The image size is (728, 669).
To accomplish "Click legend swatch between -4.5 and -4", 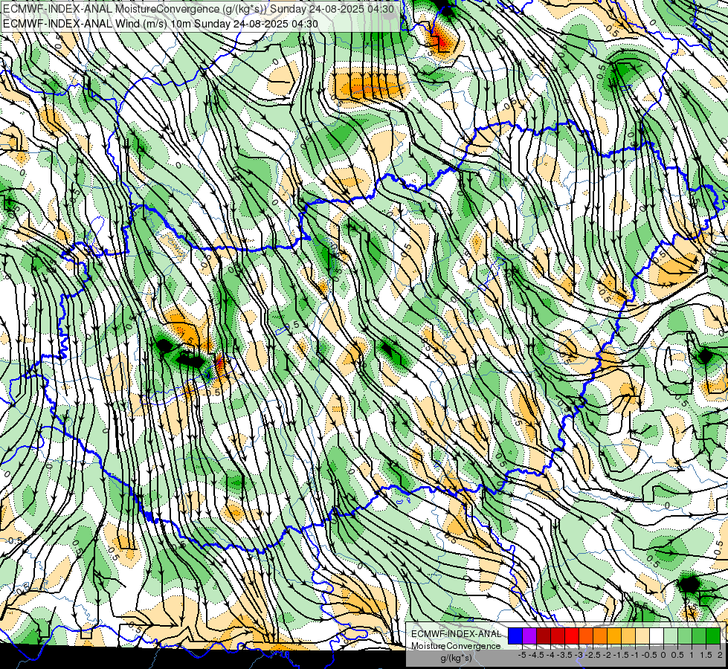I will pyautogui.click(x=544, y=636).
